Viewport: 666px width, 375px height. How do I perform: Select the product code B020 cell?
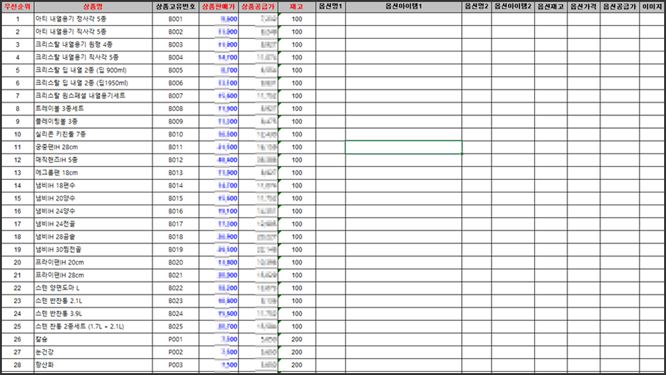pyautogui.click(x=175, y=263)
